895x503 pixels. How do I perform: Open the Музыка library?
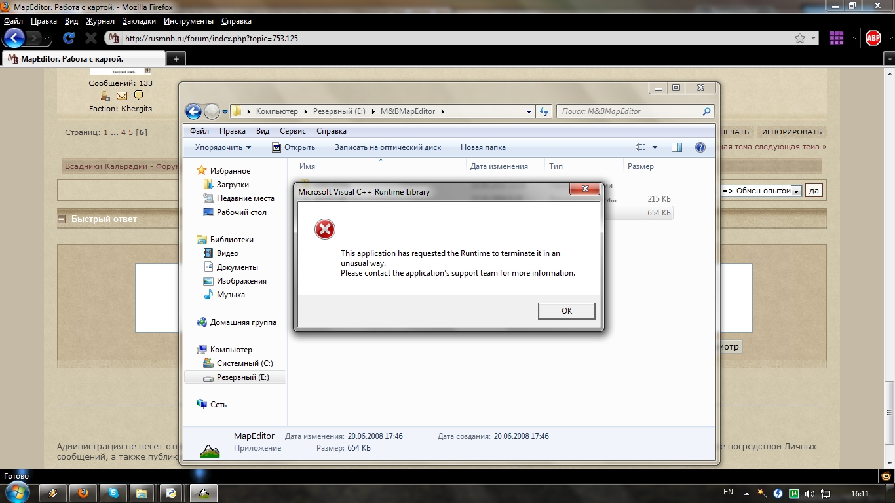pos(231,295)
